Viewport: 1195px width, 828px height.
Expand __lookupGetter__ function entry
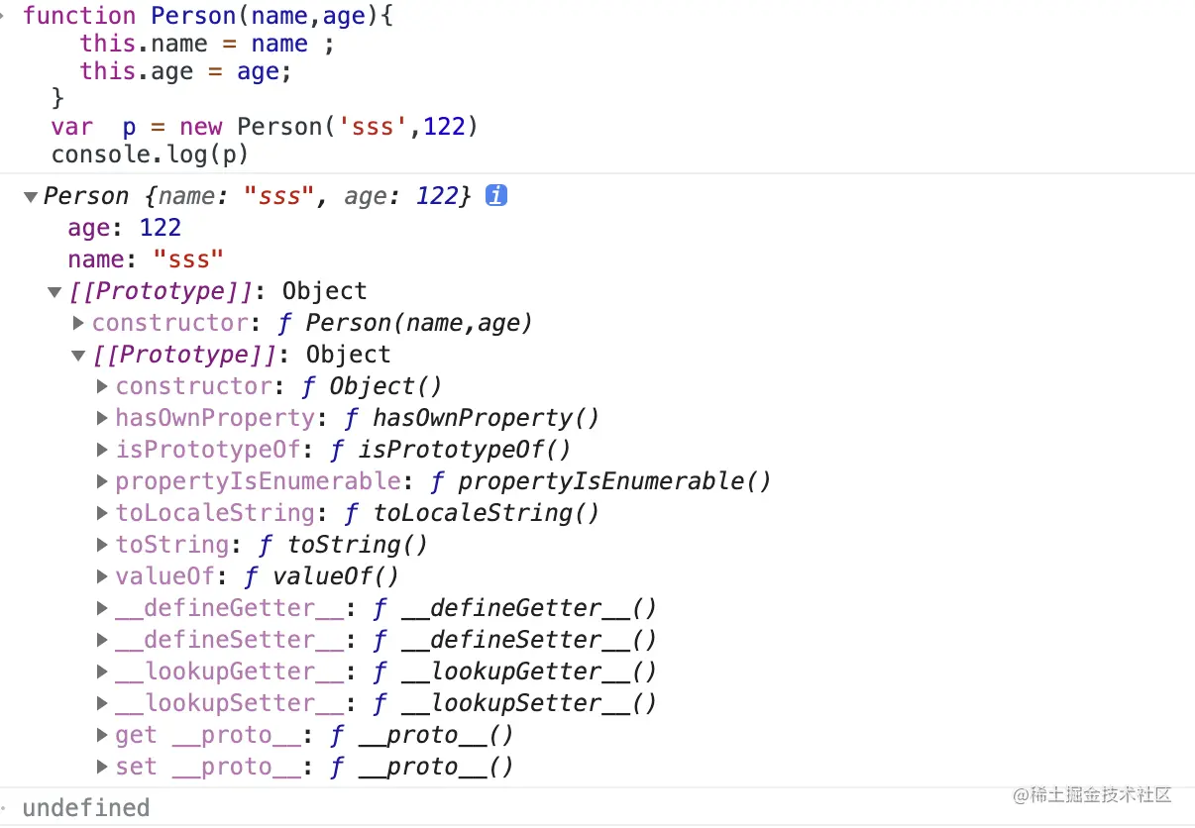coord(103,672)
